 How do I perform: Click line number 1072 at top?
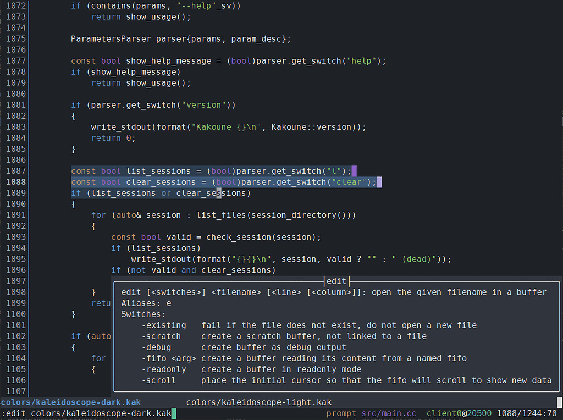coord(15,5)
